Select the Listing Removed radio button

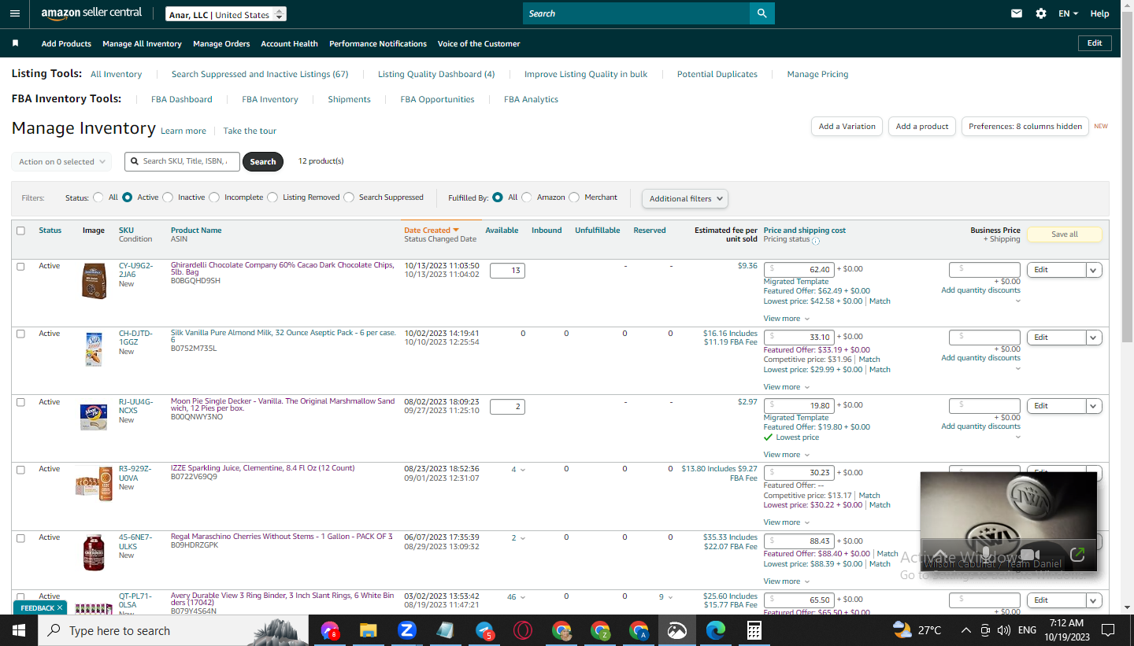click(272, 197)
